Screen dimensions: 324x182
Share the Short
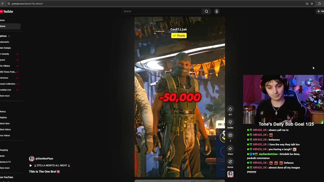point(230,148)
